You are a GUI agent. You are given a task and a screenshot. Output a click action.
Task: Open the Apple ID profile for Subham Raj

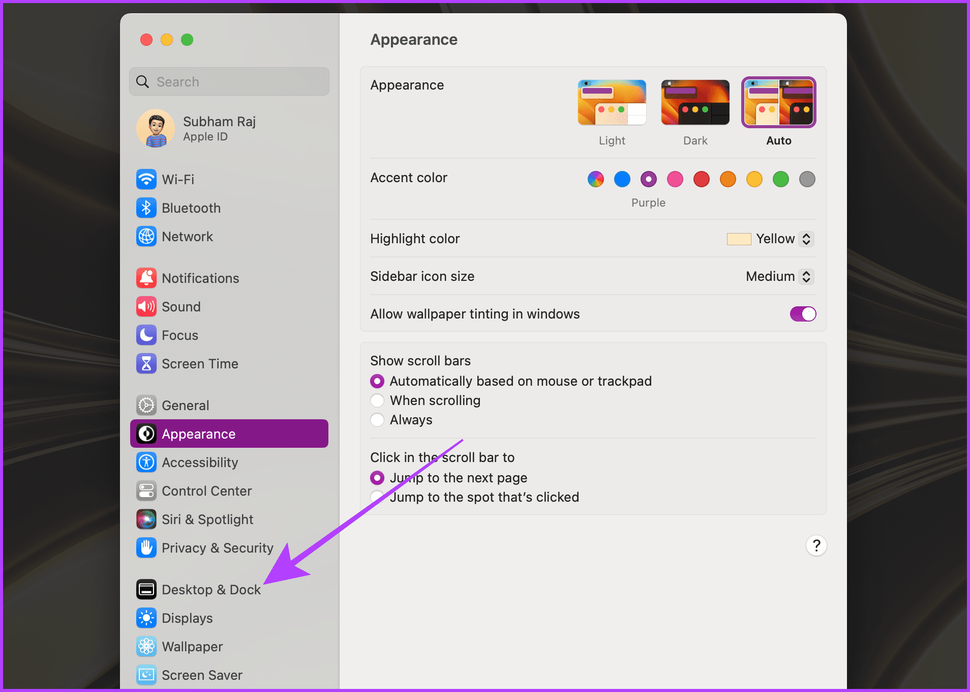pos(219,128)
